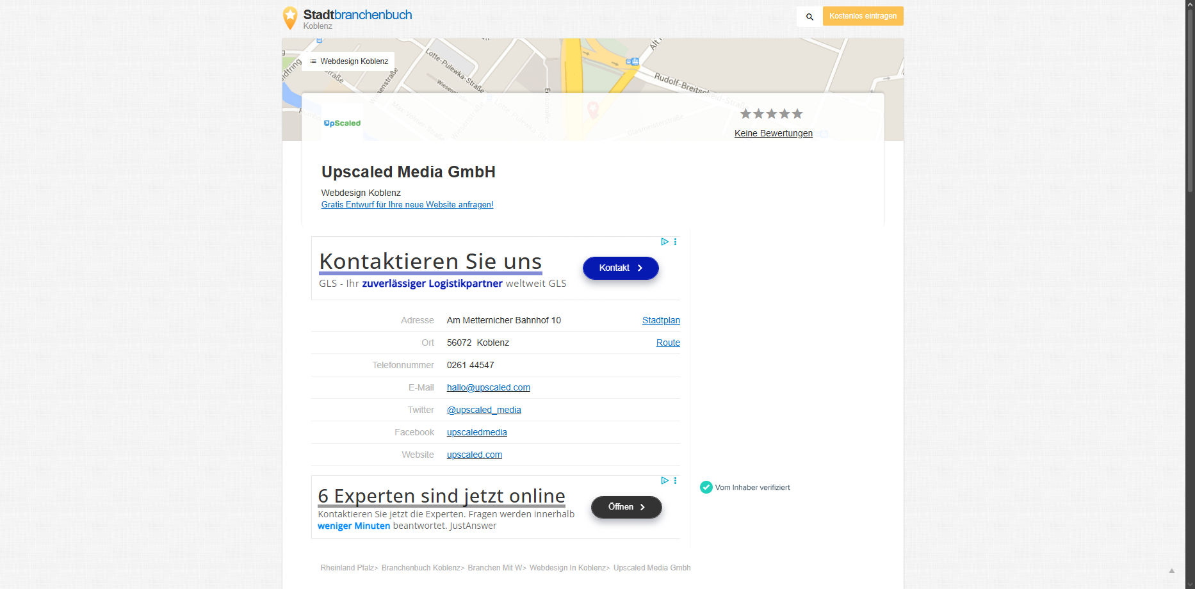Click the Kontakt button in GLS ad
The width and height of the screenshot is (1195, 589).
[621, 268]
